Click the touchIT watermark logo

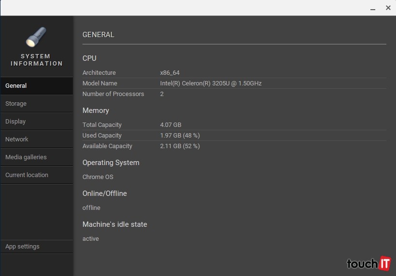[369, 263]
